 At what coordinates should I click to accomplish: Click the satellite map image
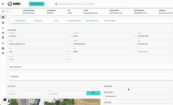point(54,102)
